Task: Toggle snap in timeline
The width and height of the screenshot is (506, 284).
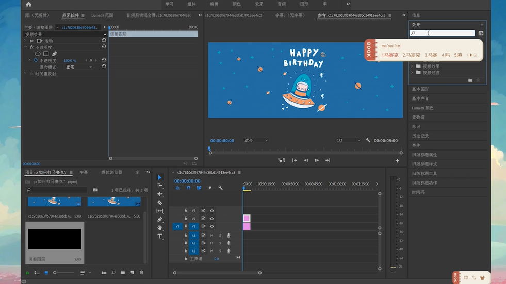Action: (188, 188)
